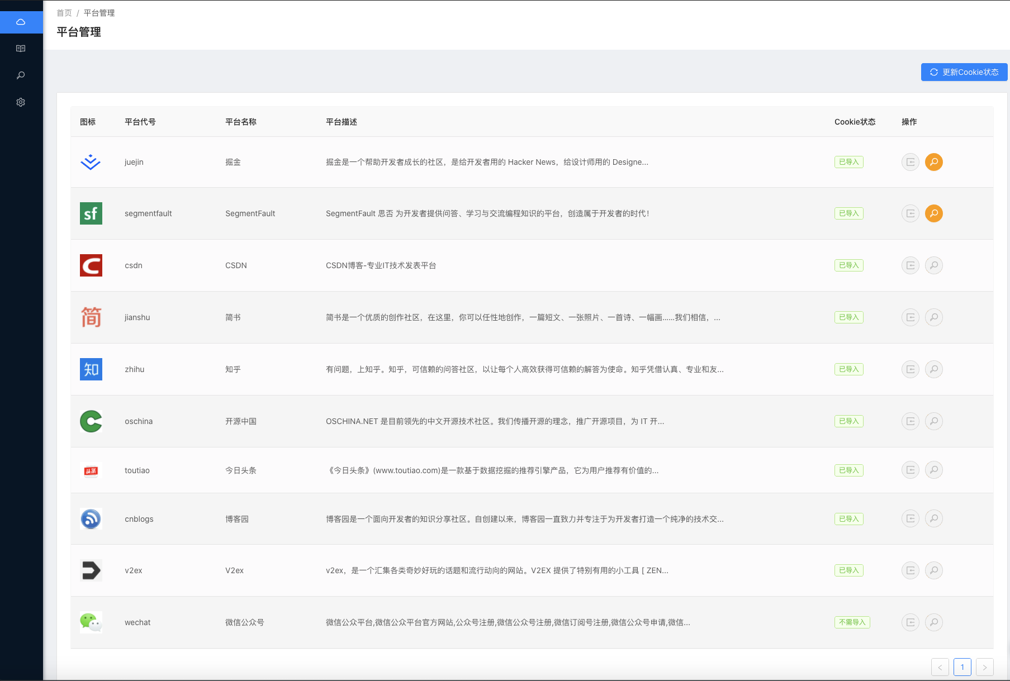Click the CSDN博客 description text
This screenshot has width=1010, height=681.
pos(381,265)
